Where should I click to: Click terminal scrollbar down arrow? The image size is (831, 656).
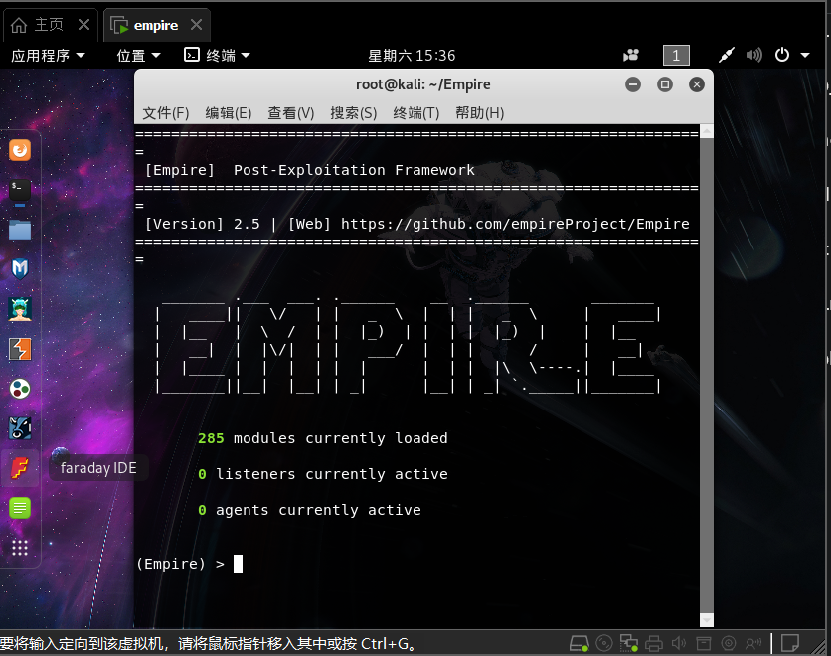tap(707, 620)
